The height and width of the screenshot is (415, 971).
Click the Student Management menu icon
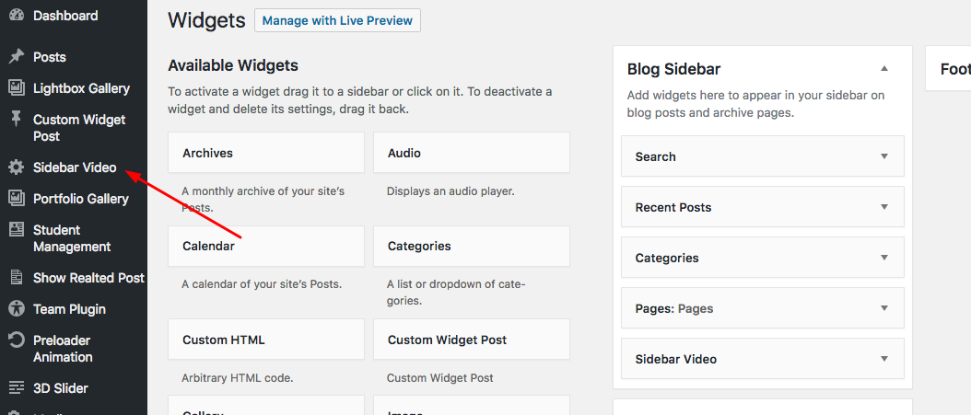tap(16, 230)
